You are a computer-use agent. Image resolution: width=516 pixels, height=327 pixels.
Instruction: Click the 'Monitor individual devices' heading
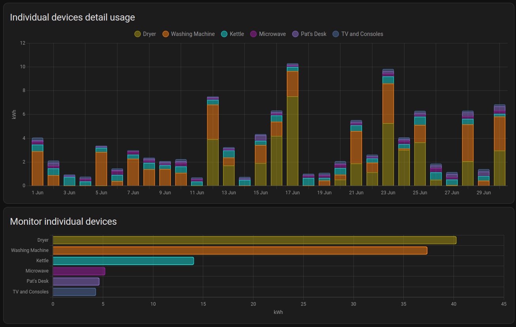pos(63,222)
